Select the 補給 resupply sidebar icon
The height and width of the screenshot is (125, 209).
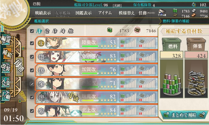tap(7, 53)
